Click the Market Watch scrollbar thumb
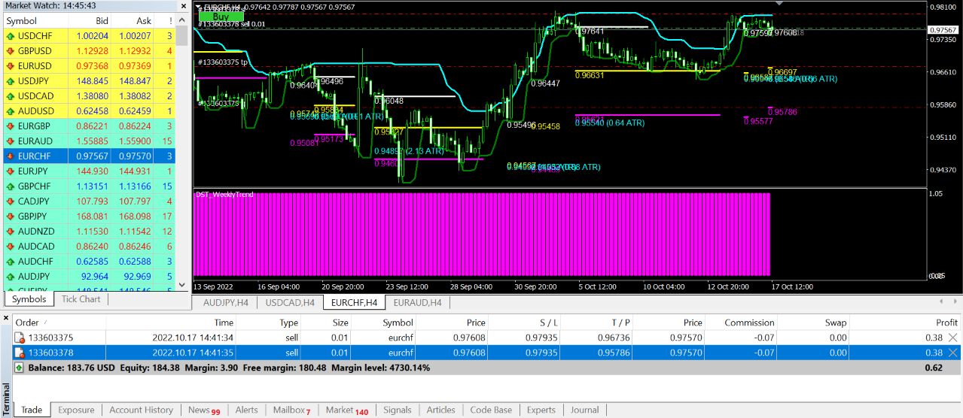The width and height of the screenshot is (963, 418). tap(182, 36)
